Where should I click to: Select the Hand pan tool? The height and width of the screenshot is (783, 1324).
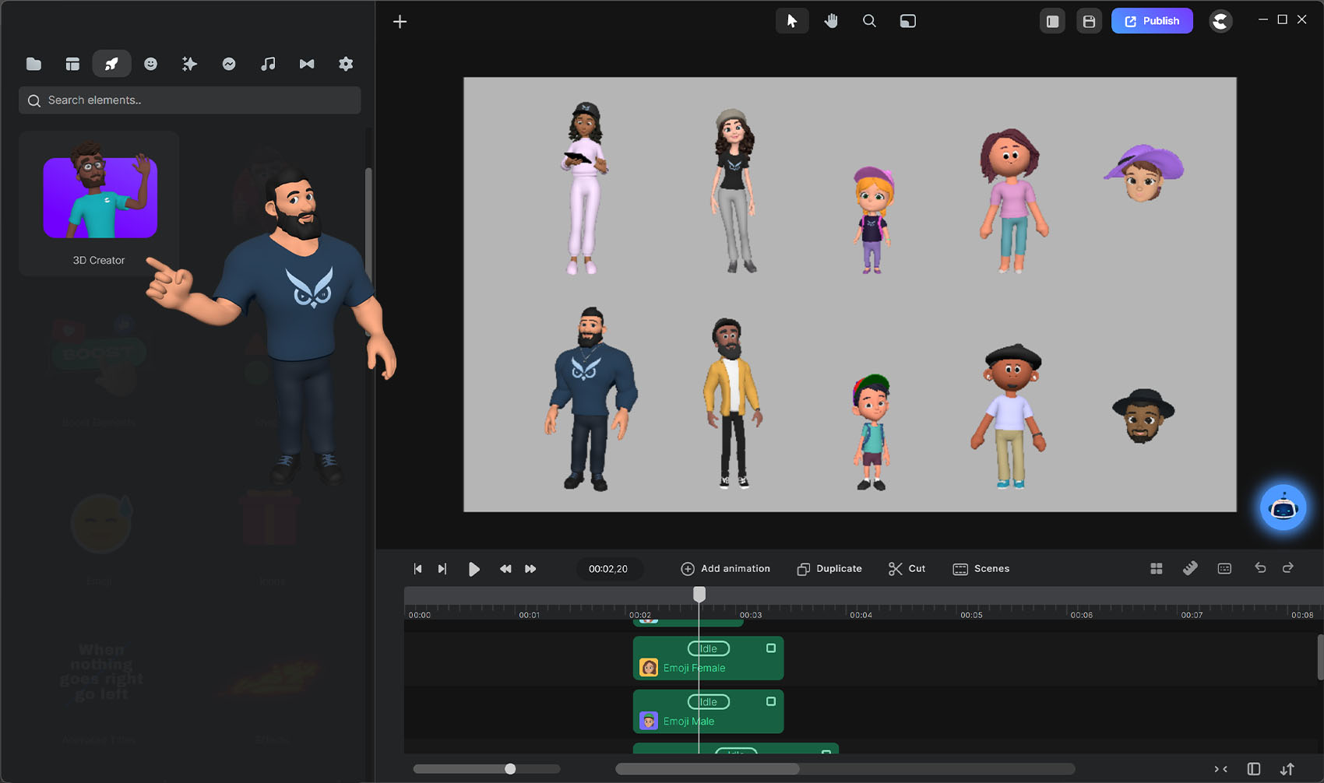831,21
